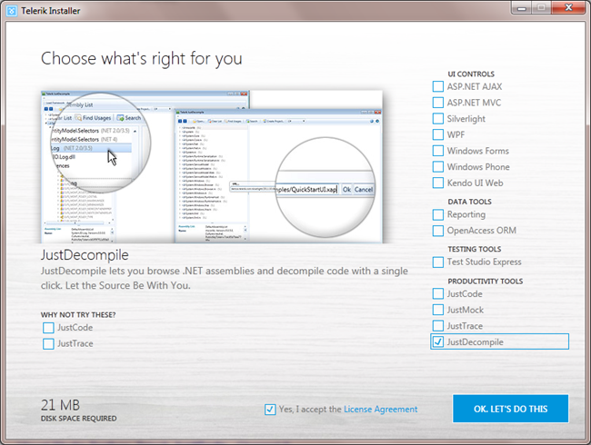This screenshot has width=591, height=445.
Task: Click the PRODUCTIVITY TOOLS section heading
Action: coord(486,282)
